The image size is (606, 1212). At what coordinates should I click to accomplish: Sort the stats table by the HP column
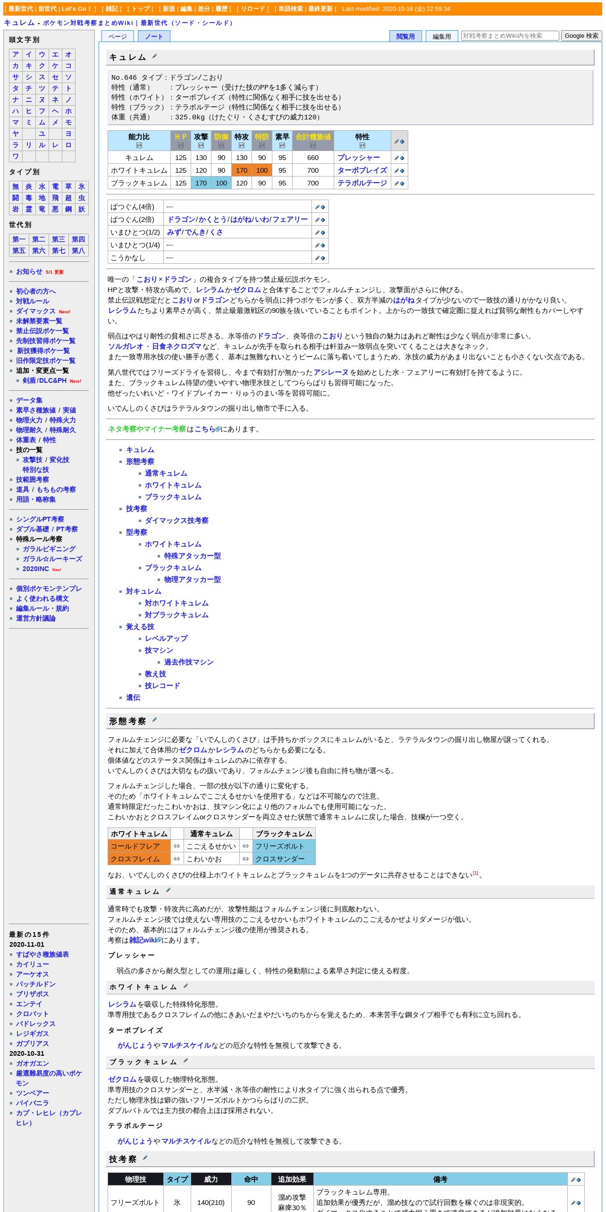(181, 145)
